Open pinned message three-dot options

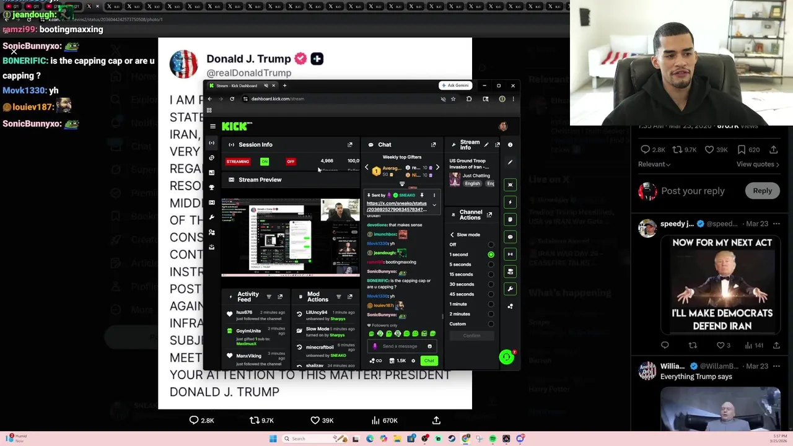pos(434,195)
